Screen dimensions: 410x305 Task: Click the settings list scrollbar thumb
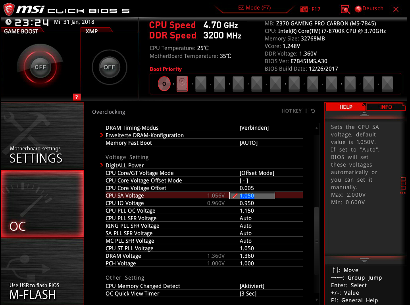(x=317, y=241)
